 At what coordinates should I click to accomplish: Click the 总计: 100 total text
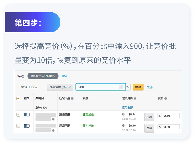(x=41, y=108)
